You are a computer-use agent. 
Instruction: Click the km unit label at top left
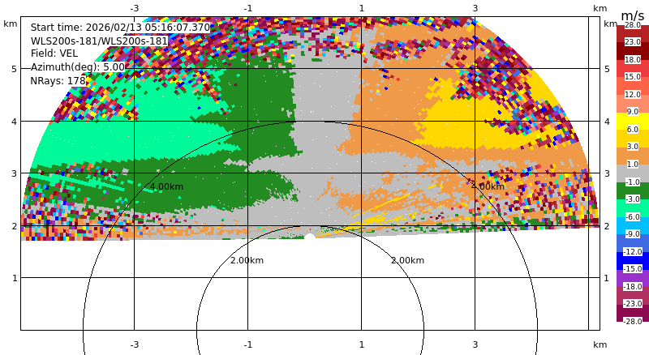(x=11, y=24)
